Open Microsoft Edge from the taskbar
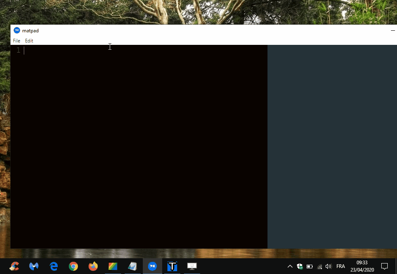This screenshot has width=397, height=274. (53, 266)
